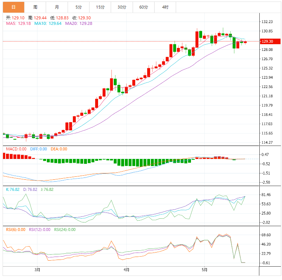Click the MA10: 129.64 legend
This screenshot has height=280, width=282.
pos(48,23)
